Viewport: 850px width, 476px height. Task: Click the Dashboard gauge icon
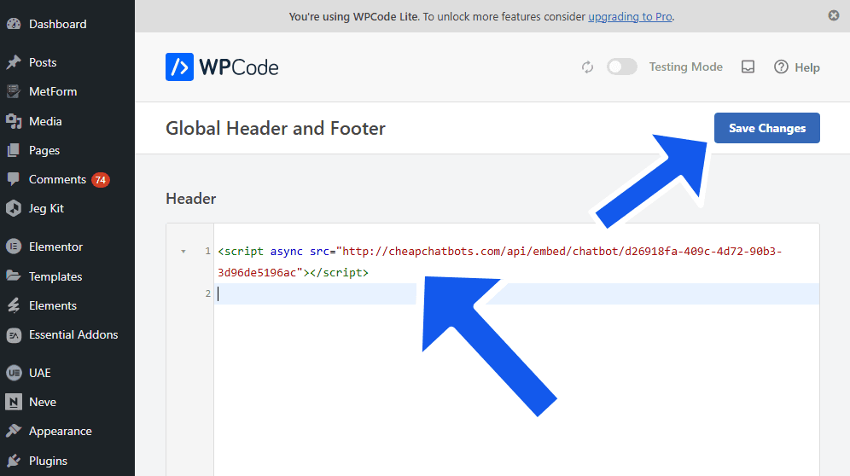coord(14,24)
